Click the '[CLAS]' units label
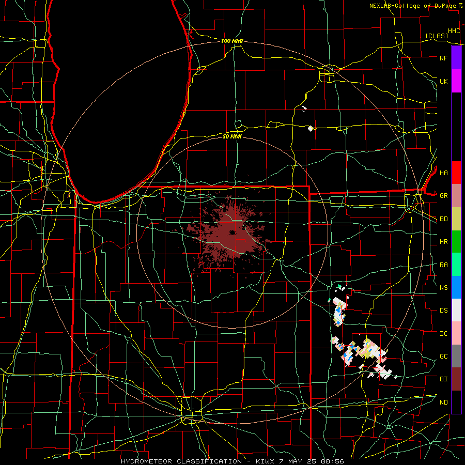This screenshot has width=465, height=465. (x=437, y=36)
